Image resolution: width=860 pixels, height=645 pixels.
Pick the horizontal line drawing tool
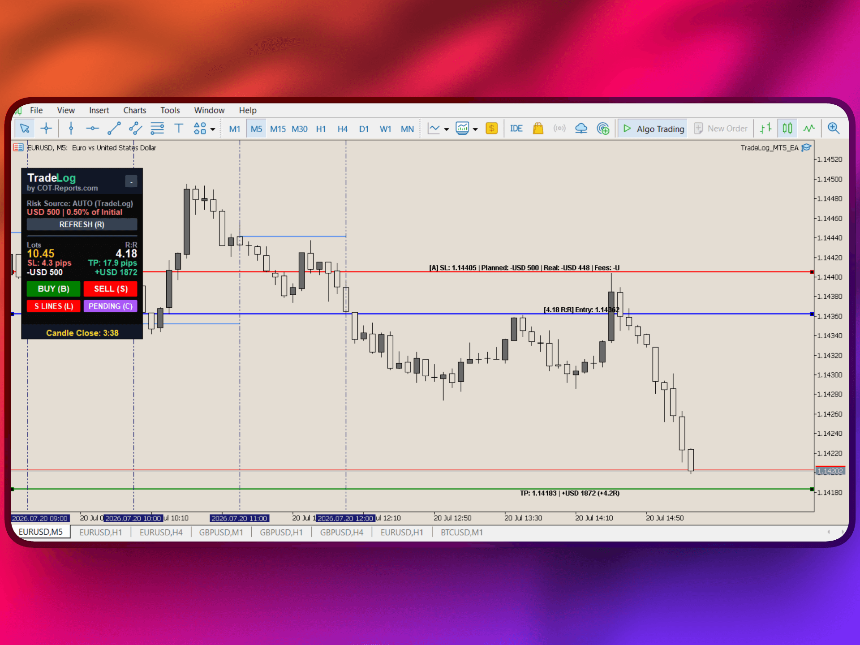point(92,129)
